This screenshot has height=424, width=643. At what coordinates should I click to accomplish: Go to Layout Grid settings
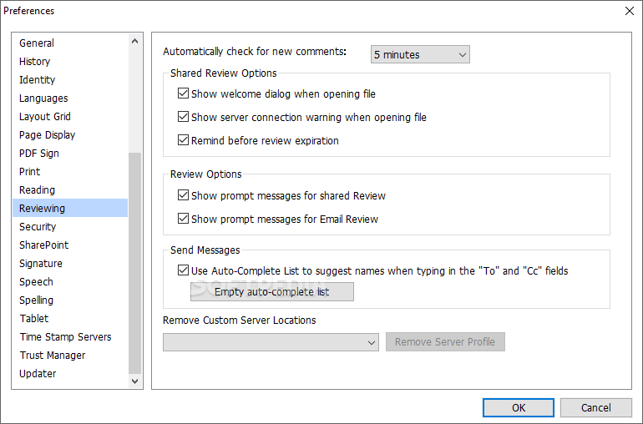[69, 117]
